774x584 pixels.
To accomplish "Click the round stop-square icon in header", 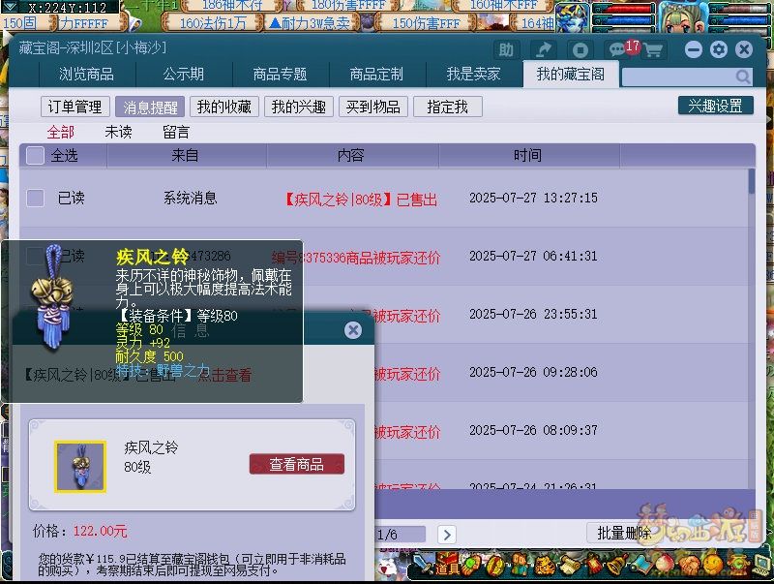I will 580,50.
